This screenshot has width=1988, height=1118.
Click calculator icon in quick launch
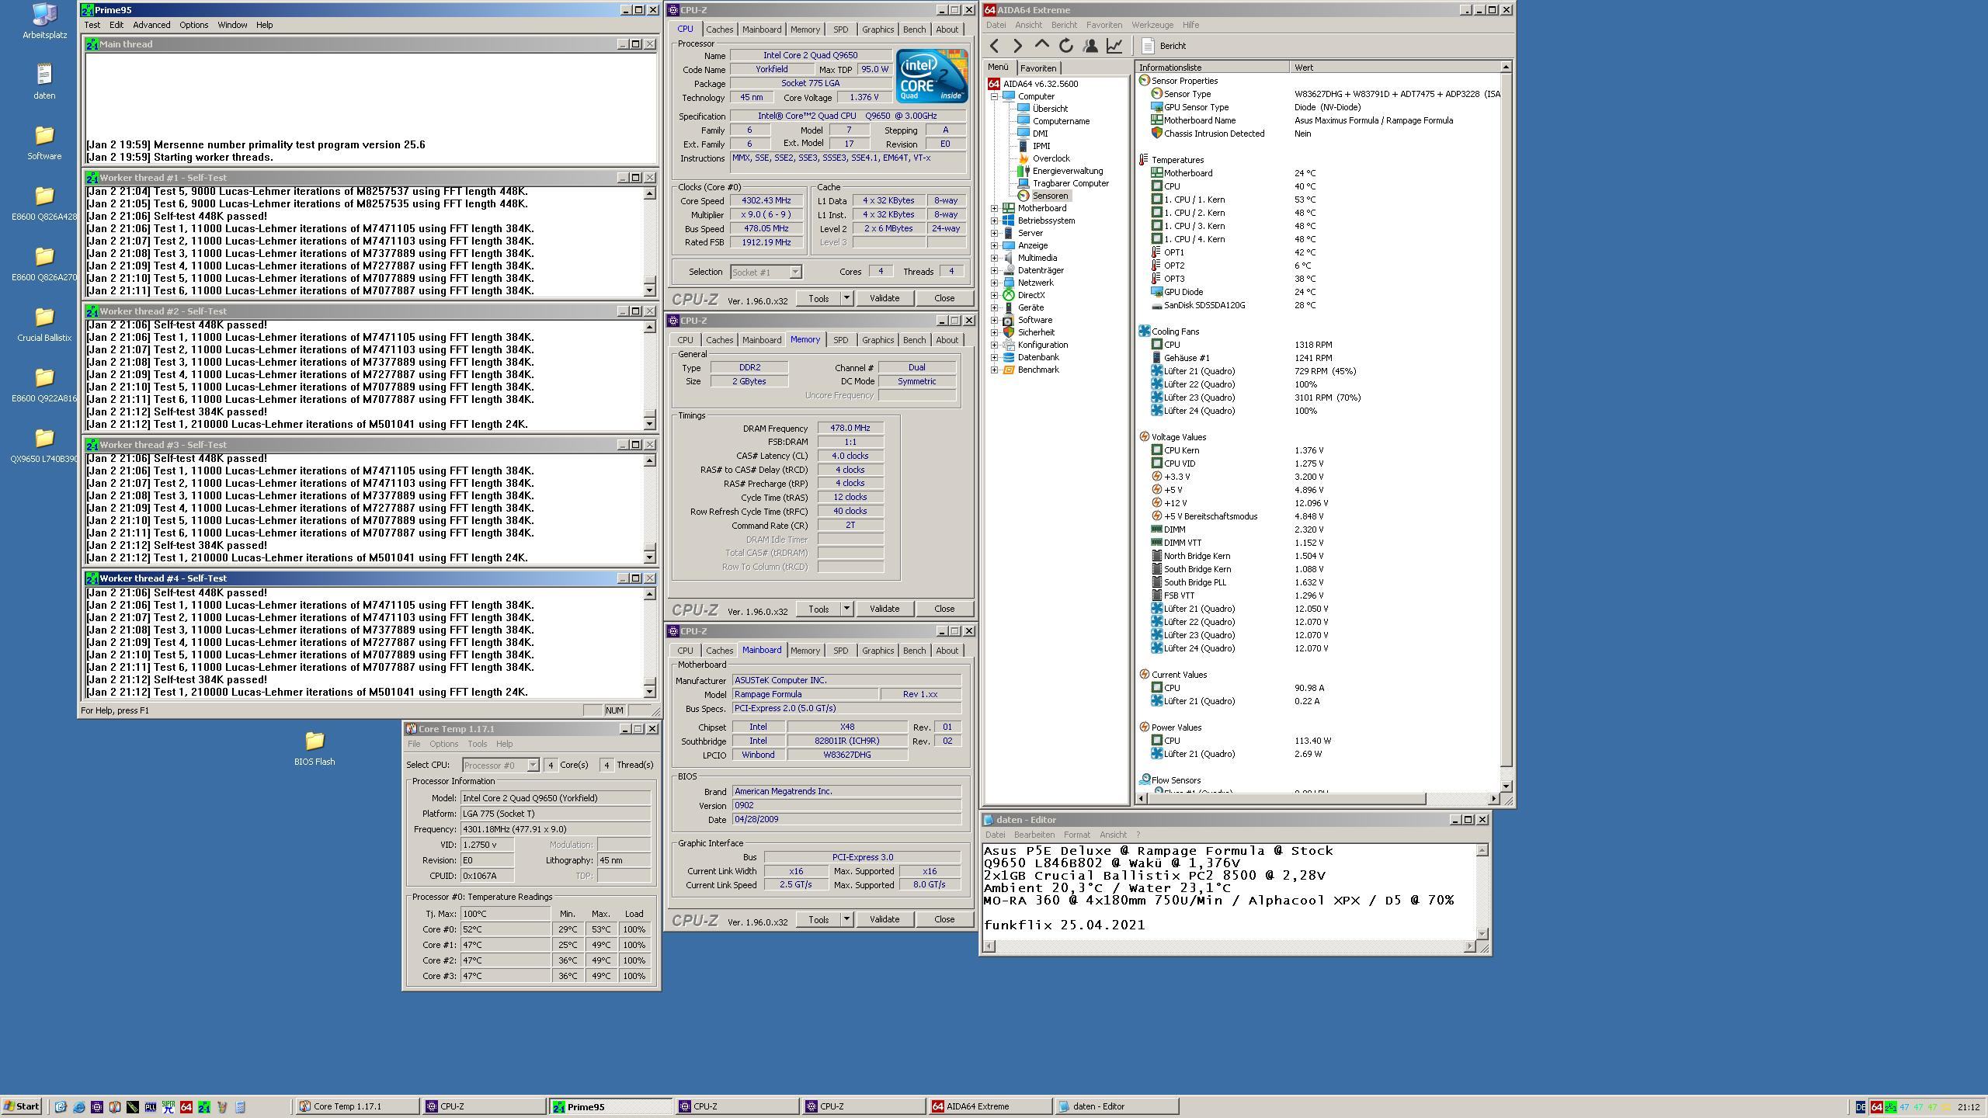click(x=240, y=1107)
